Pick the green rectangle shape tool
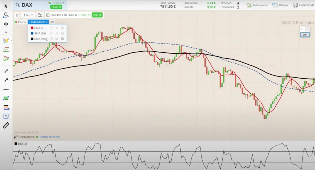315x170 pixels. pos(6,98)
